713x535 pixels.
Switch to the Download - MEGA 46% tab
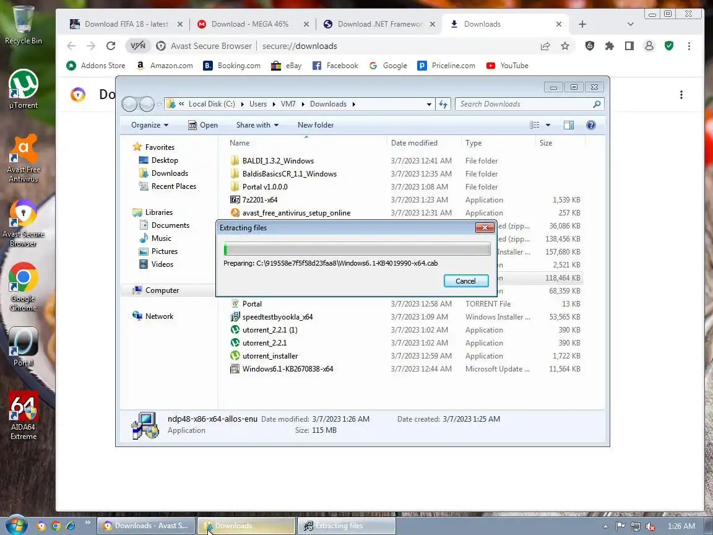[250, 24]
